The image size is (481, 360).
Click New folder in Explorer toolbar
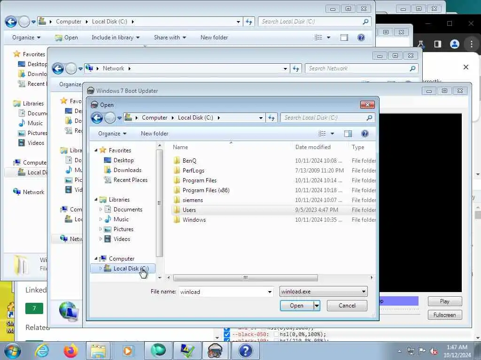click(x=214, y=37)
